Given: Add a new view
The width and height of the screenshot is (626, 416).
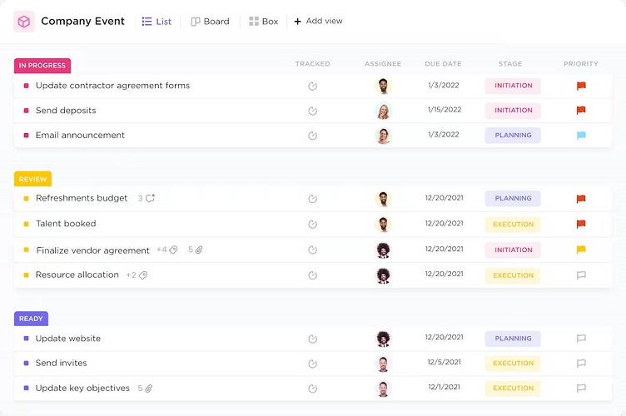Looking at the screenshot, I should pyautogui.click(x=318, y=21).
